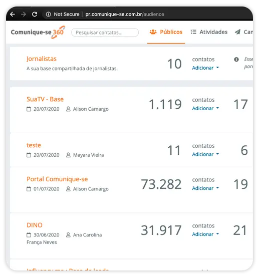Open the Atividades tab
259x277 pixels.
coord(209,32)
